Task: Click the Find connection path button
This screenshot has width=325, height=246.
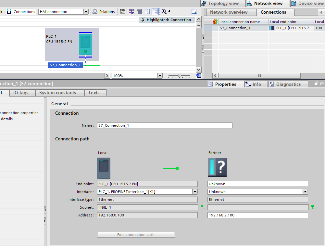Action: pyautogui.click(x=136, y=235)
